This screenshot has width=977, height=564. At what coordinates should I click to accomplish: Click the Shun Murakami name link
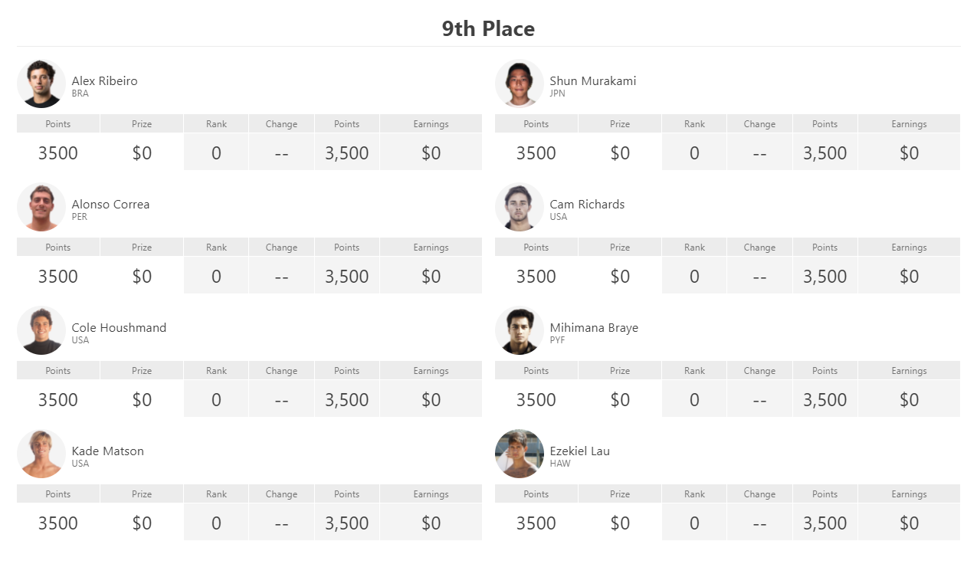click(x=593, y=80)
